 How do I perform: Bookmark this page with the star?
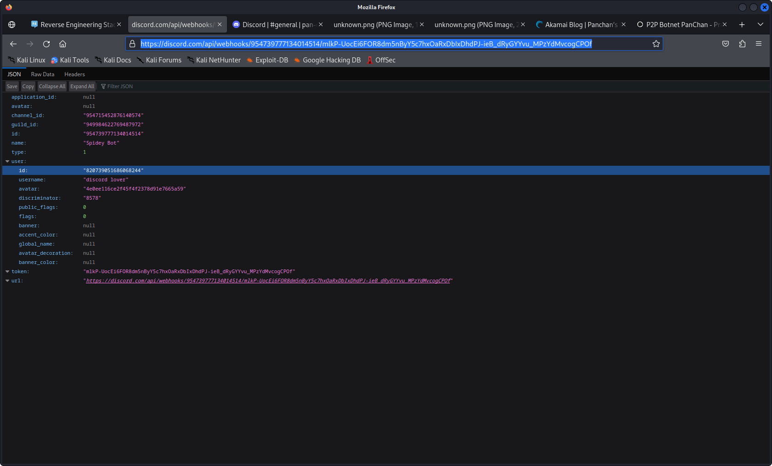click(656, 44)
